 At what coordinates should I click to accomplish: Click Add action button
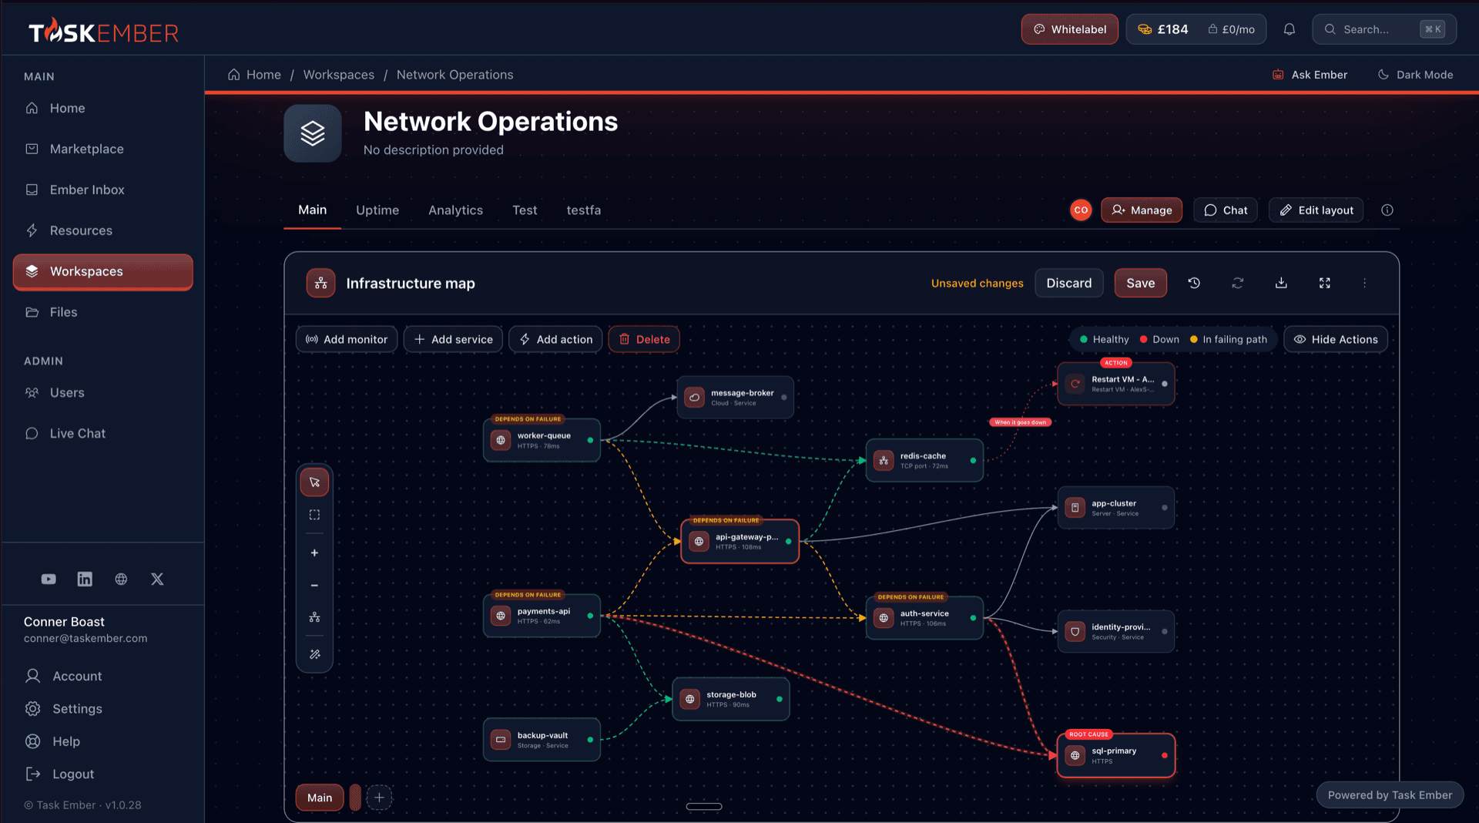coord(555,339)
